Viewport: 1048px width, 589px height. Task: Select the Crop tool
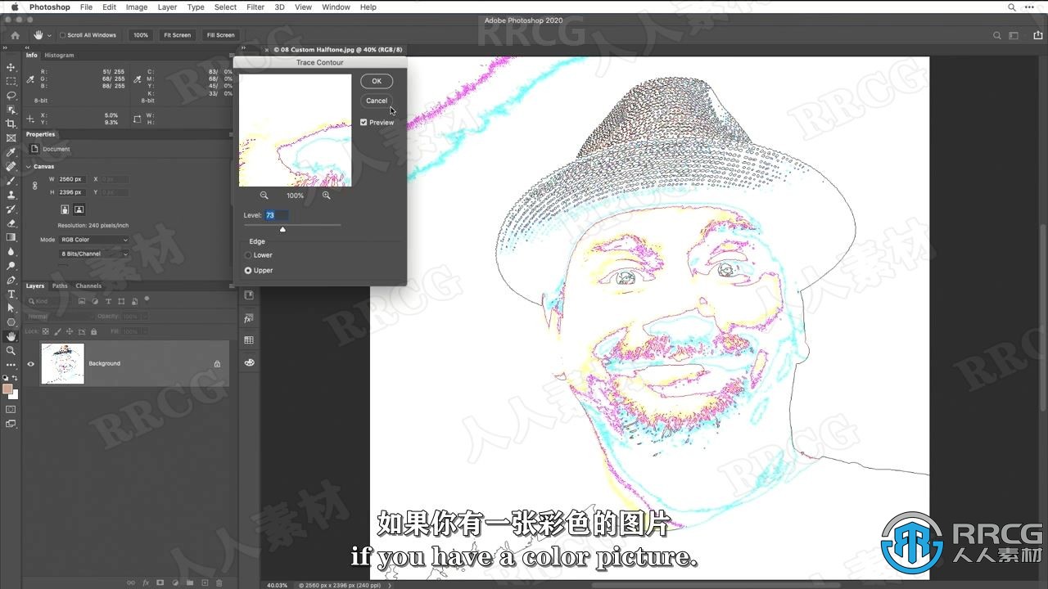click(x=11, y=124)
